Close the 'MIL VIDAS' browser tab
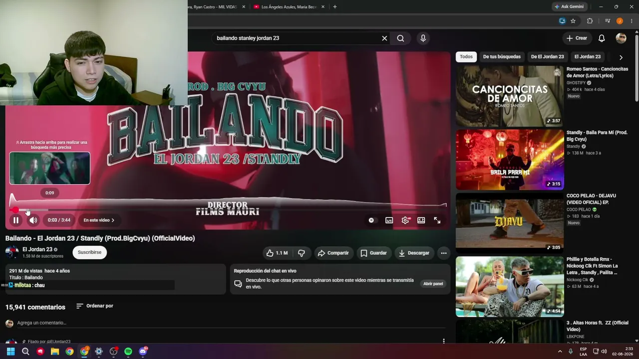This screenshot has width=639, height=359. pos(244,7)
